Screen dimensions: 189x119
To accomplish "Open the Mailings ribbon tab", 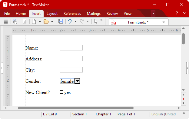I will [x=94, y=14].
